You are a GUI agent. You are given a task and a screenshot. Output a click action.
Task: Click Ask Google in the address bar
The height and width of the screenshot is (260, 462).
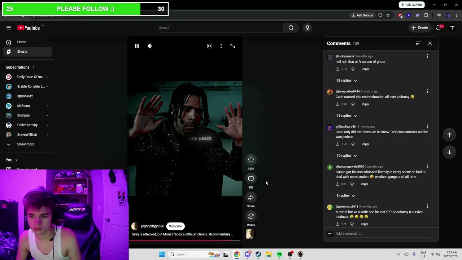click(x=362, y=15)
